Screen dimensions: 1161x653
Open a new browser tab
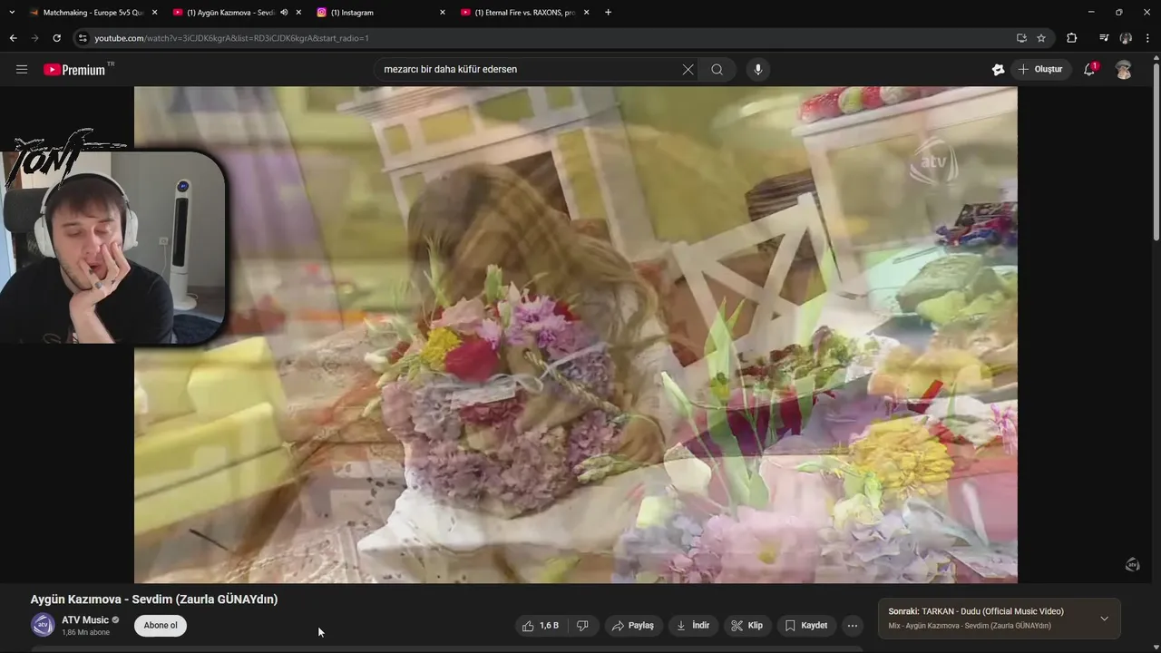point(608,13)
